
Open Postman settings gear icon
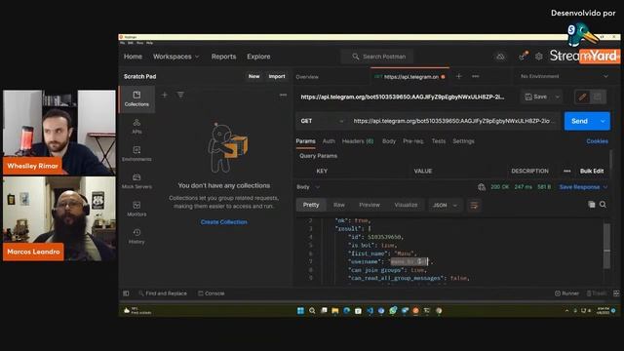[539, 57]
